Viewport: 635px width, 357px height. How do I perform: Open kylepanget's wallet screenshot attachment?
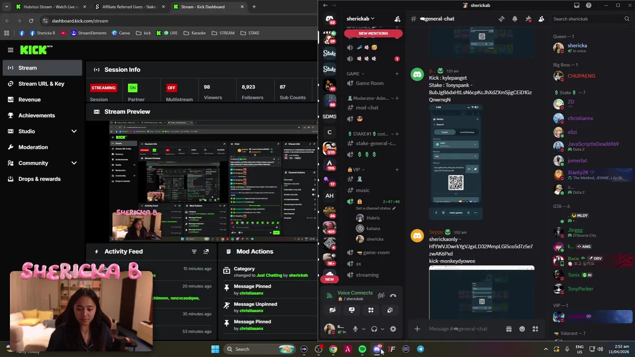point(456,162)
